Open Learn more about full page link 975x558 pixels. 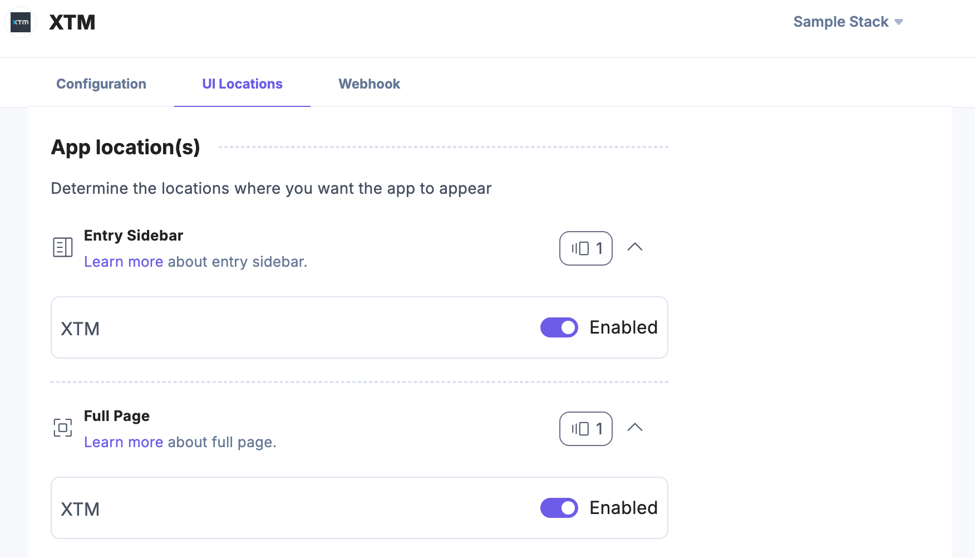click(124, 442)
